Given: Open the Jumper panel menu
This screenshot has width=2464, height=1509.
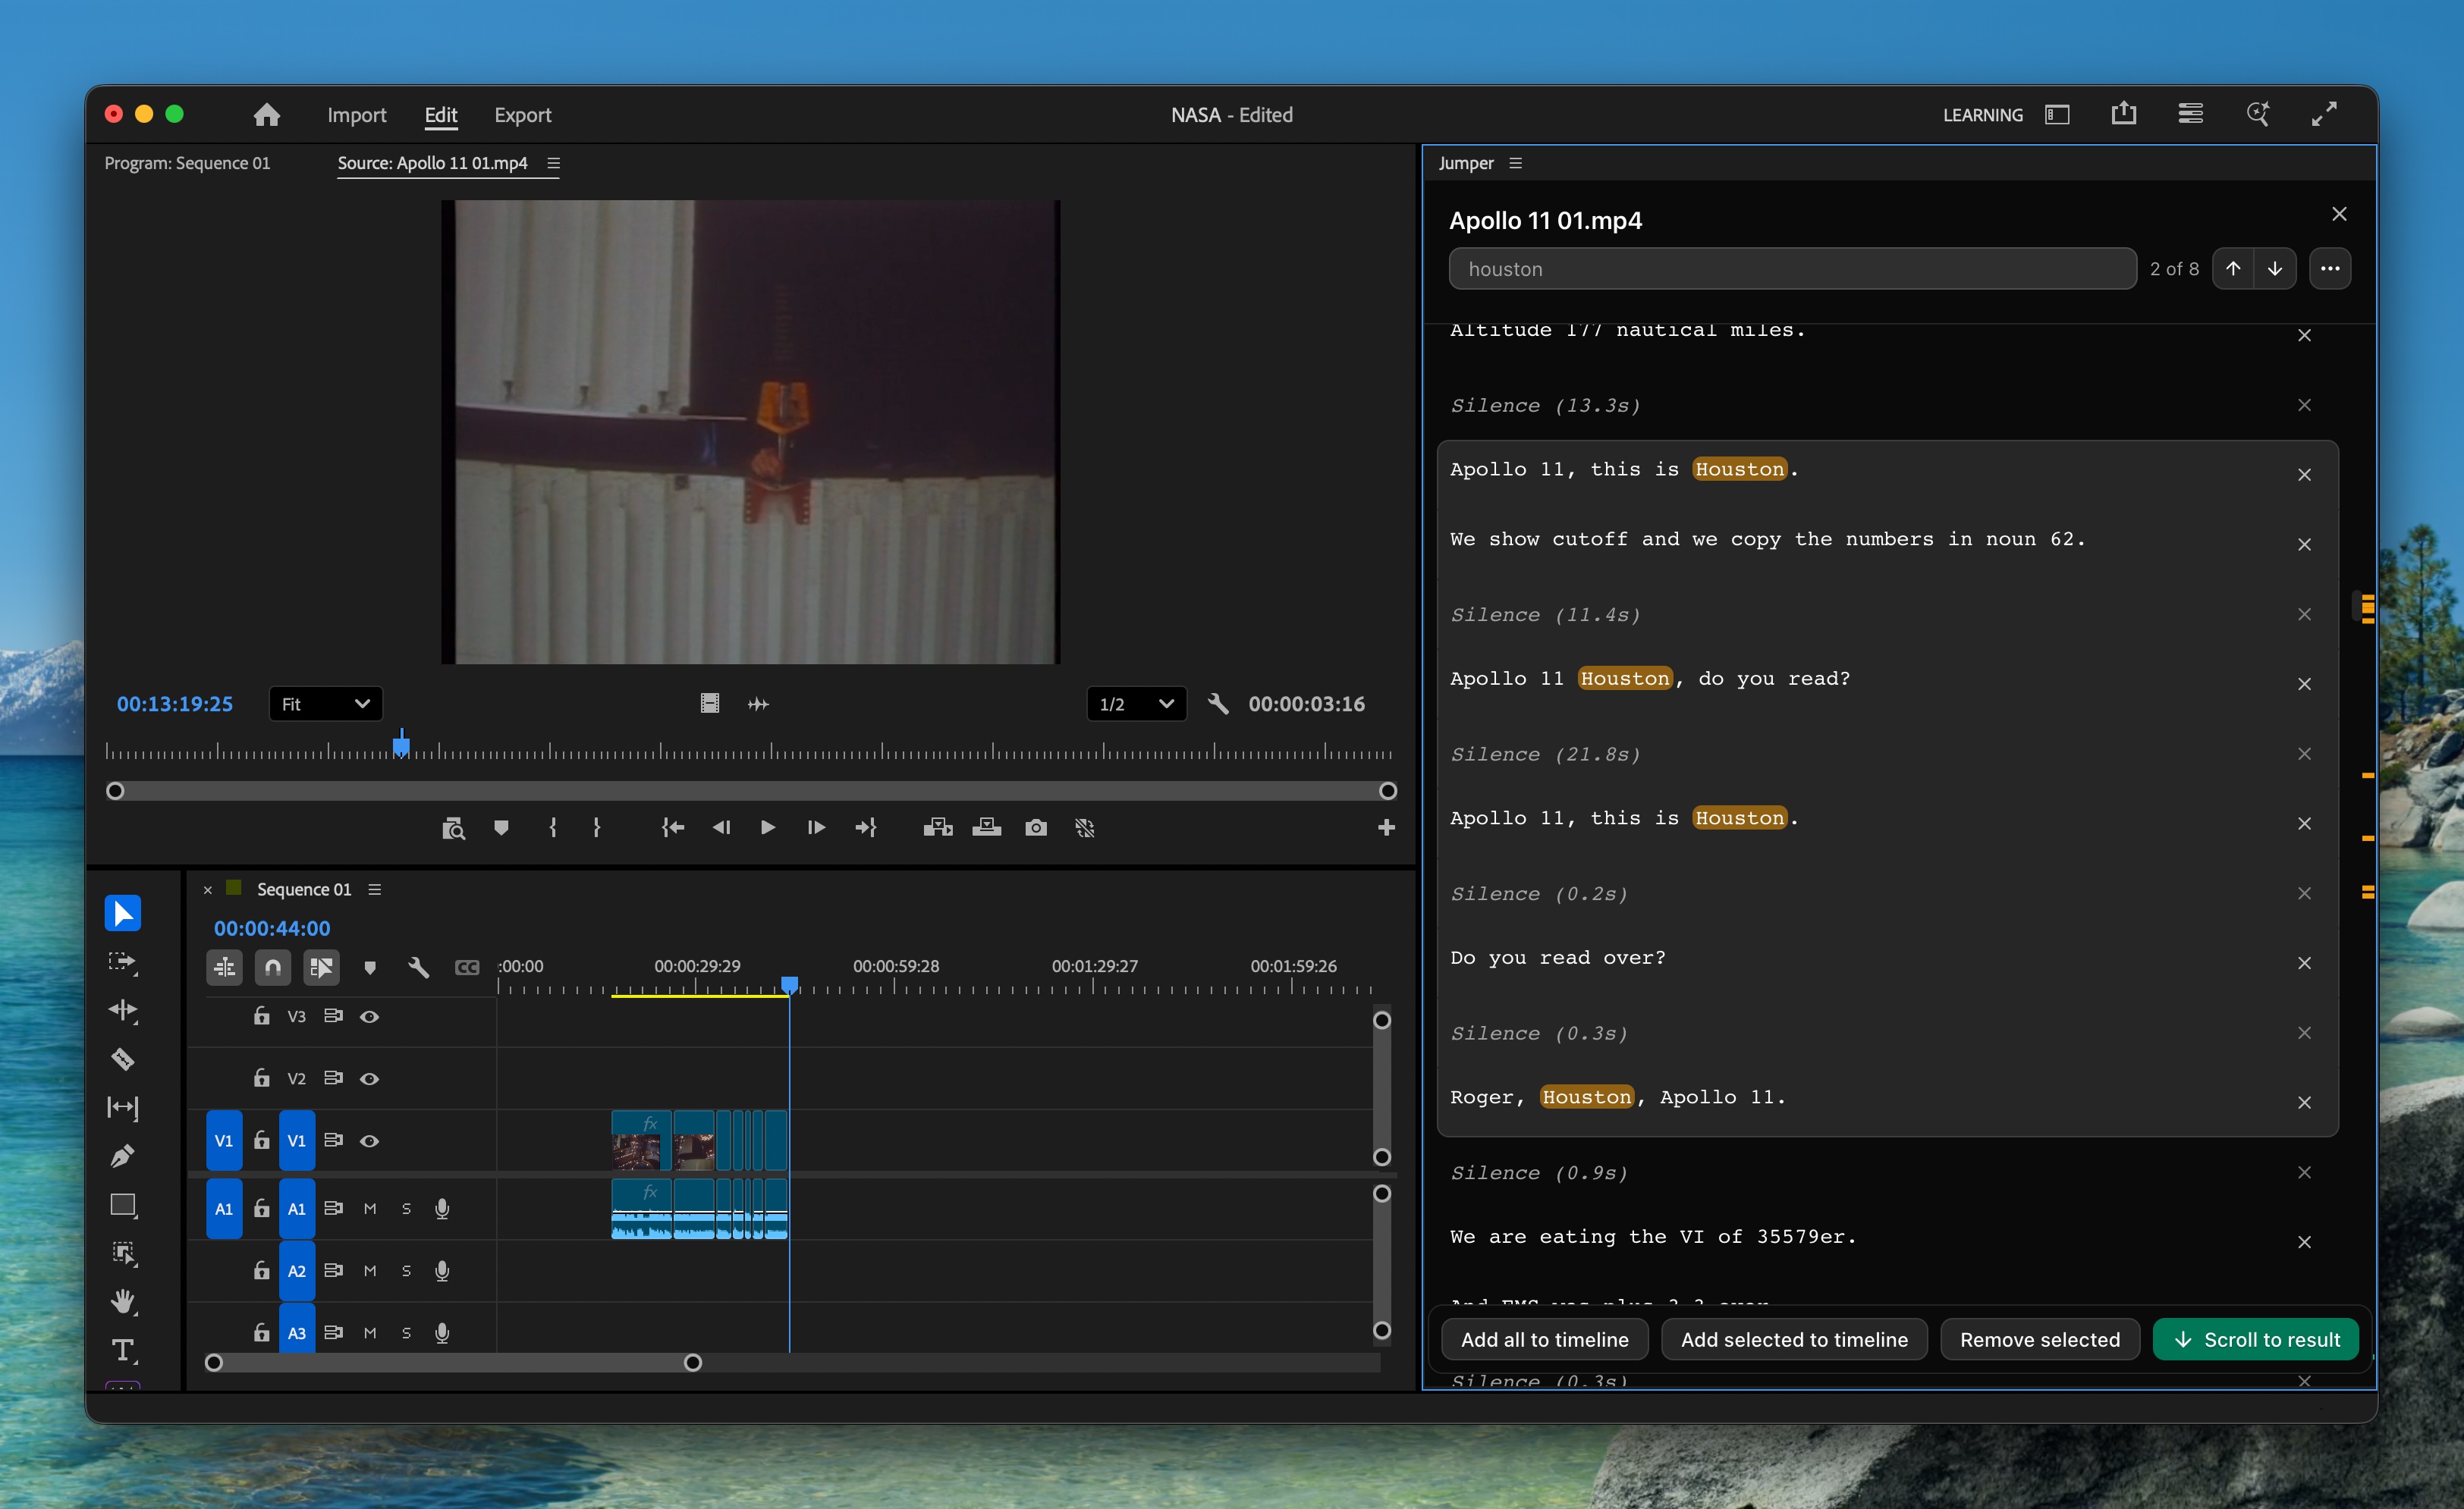Looking at the screenshot, I should point(1516,162).
